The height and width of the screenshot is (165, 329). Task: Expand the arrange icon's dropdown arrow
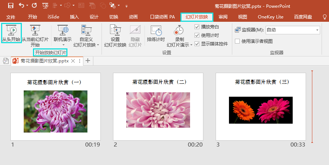coord(119,6)
